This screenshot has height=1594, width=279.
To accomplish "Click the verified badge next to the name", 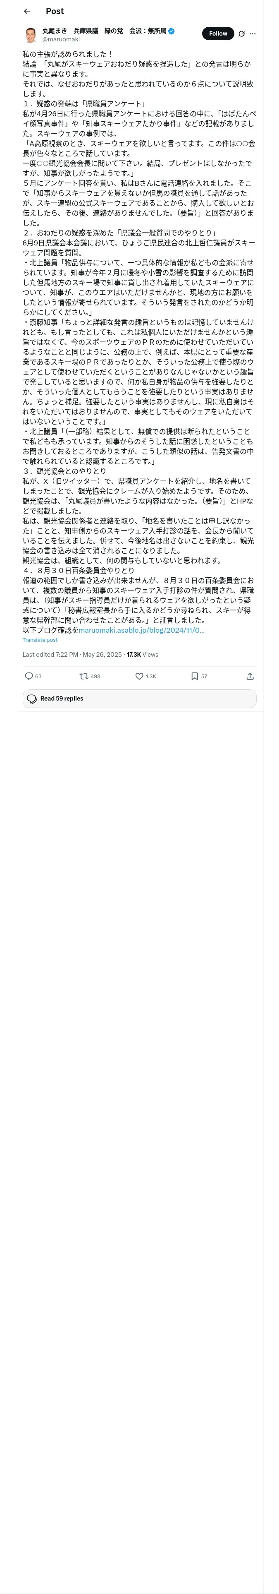I will [x=172, y=30].
